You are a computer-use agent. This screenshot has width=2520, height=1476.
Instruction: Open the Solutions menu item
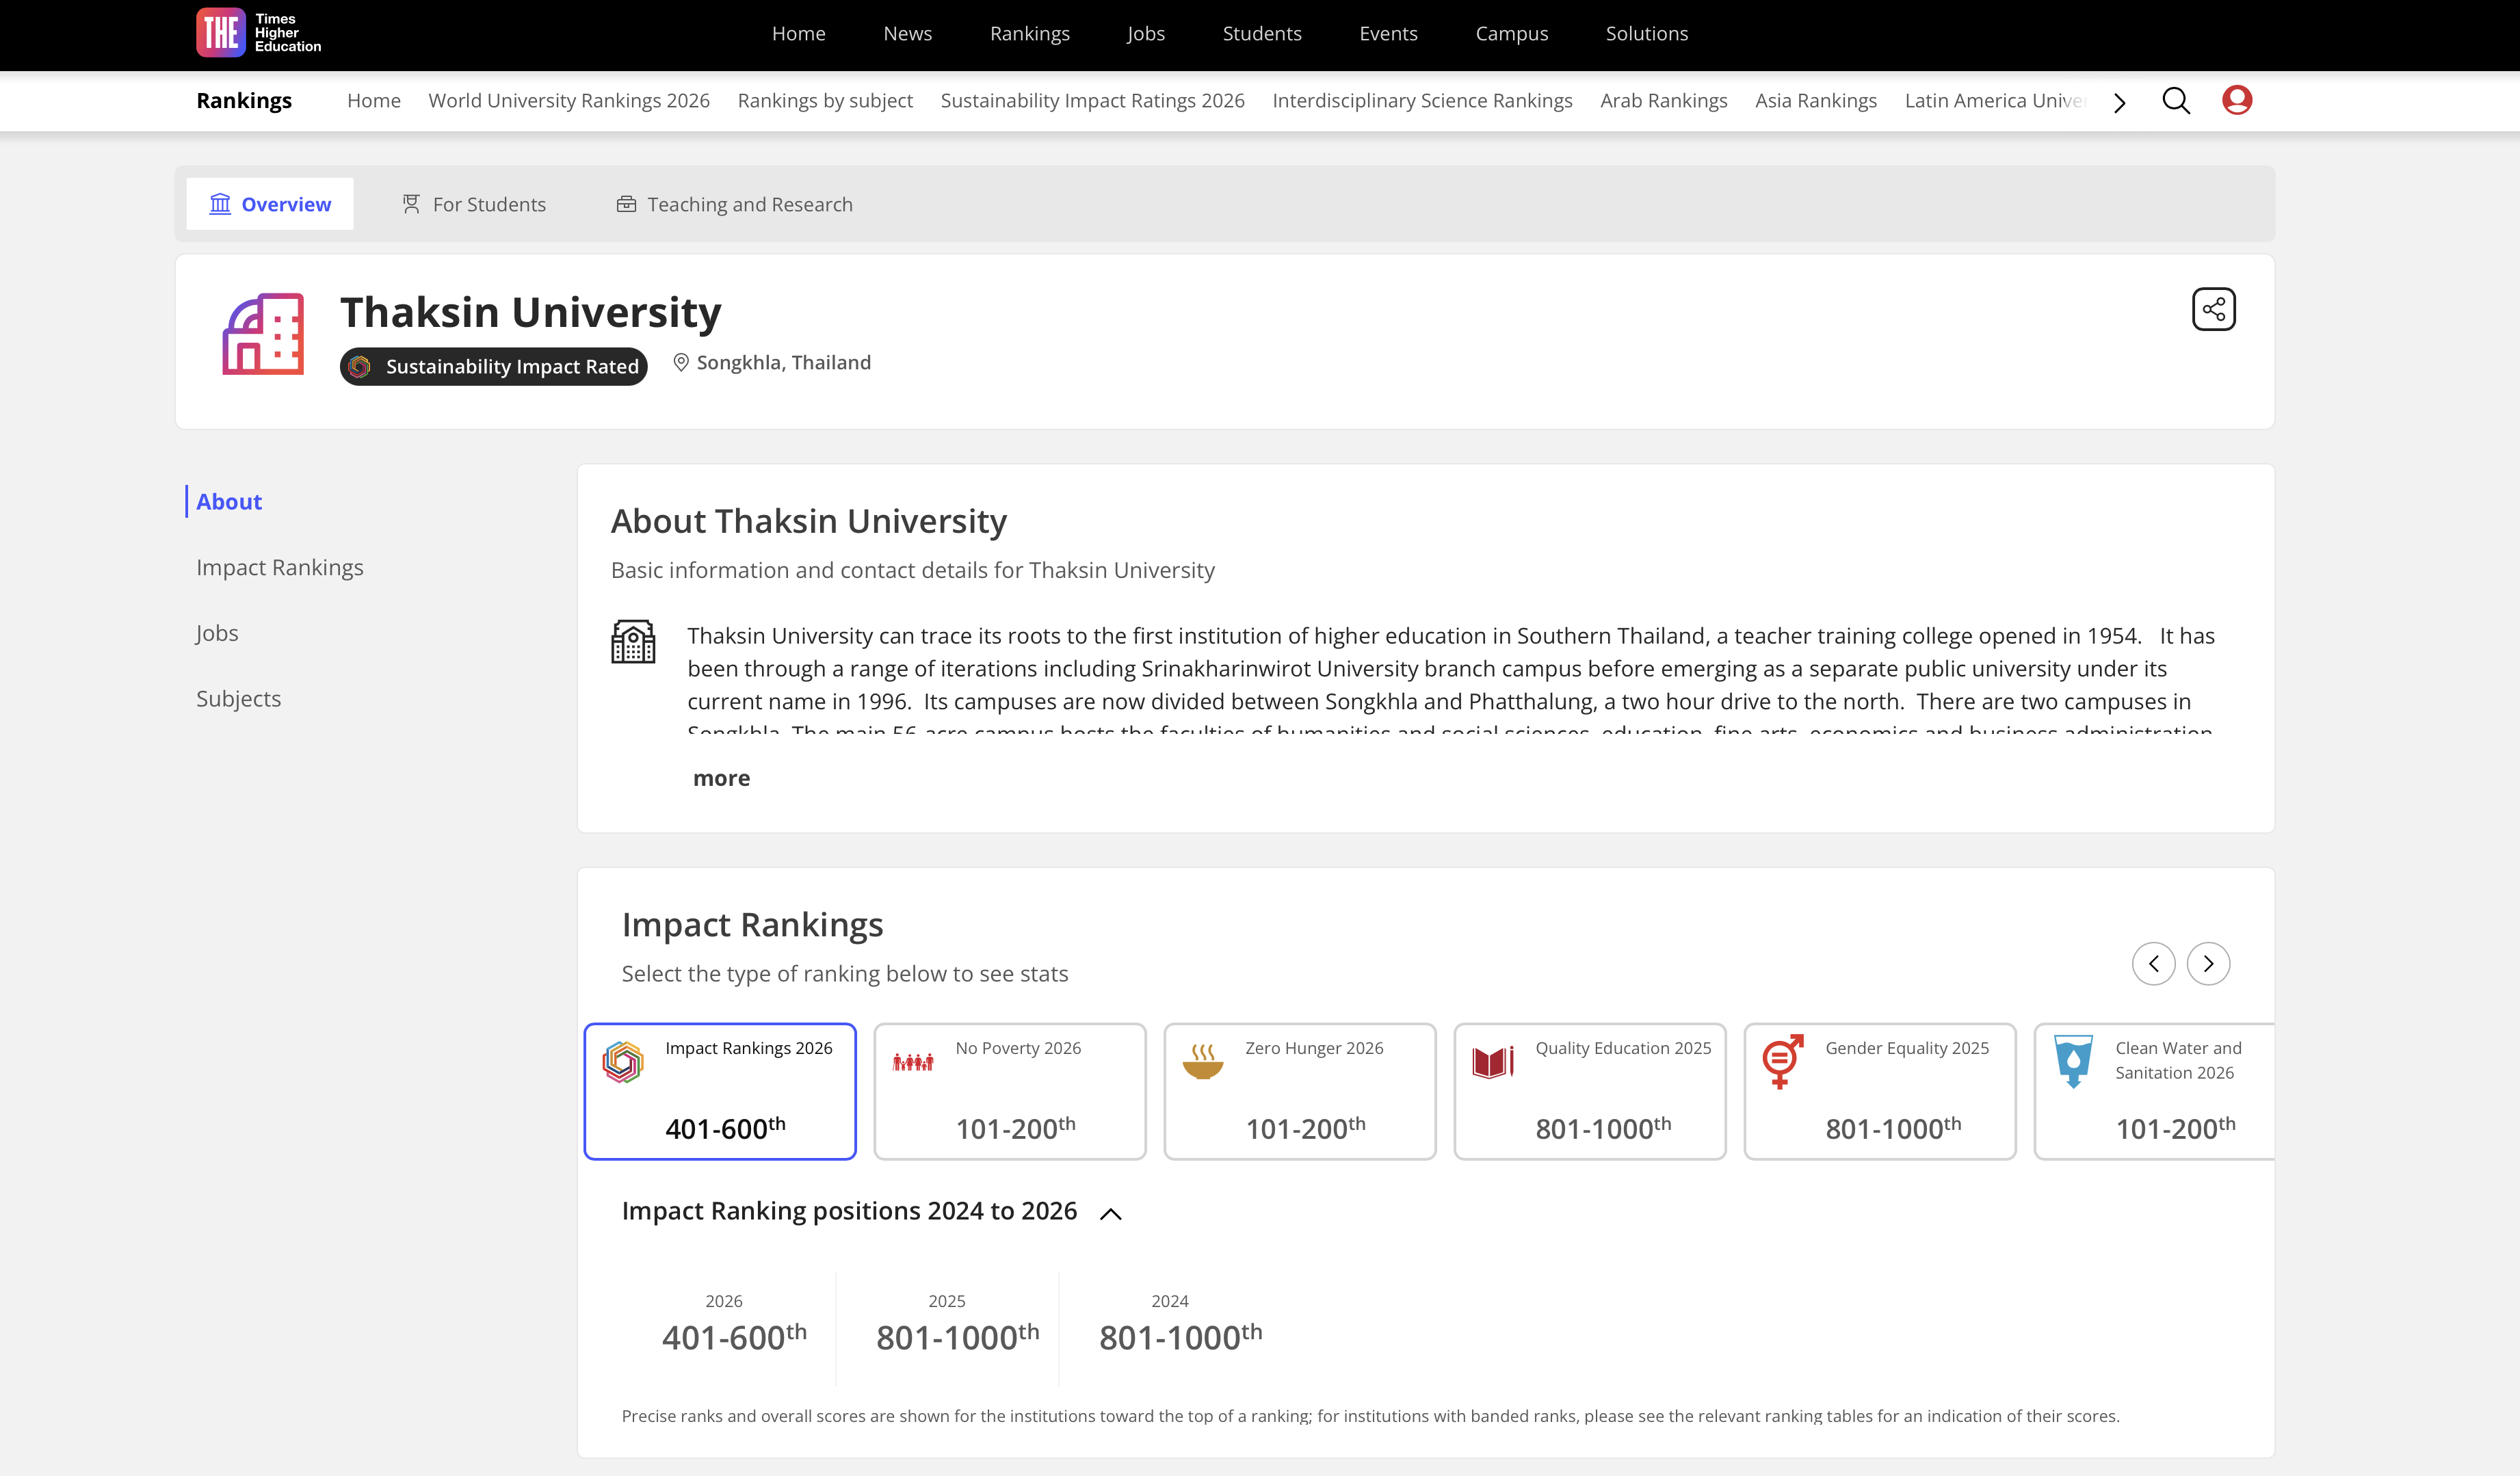click(x=1646, y=33)
